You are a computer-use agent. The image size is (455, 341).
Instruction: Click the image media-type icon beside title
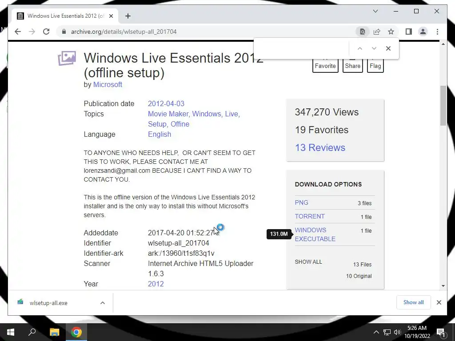67,58
